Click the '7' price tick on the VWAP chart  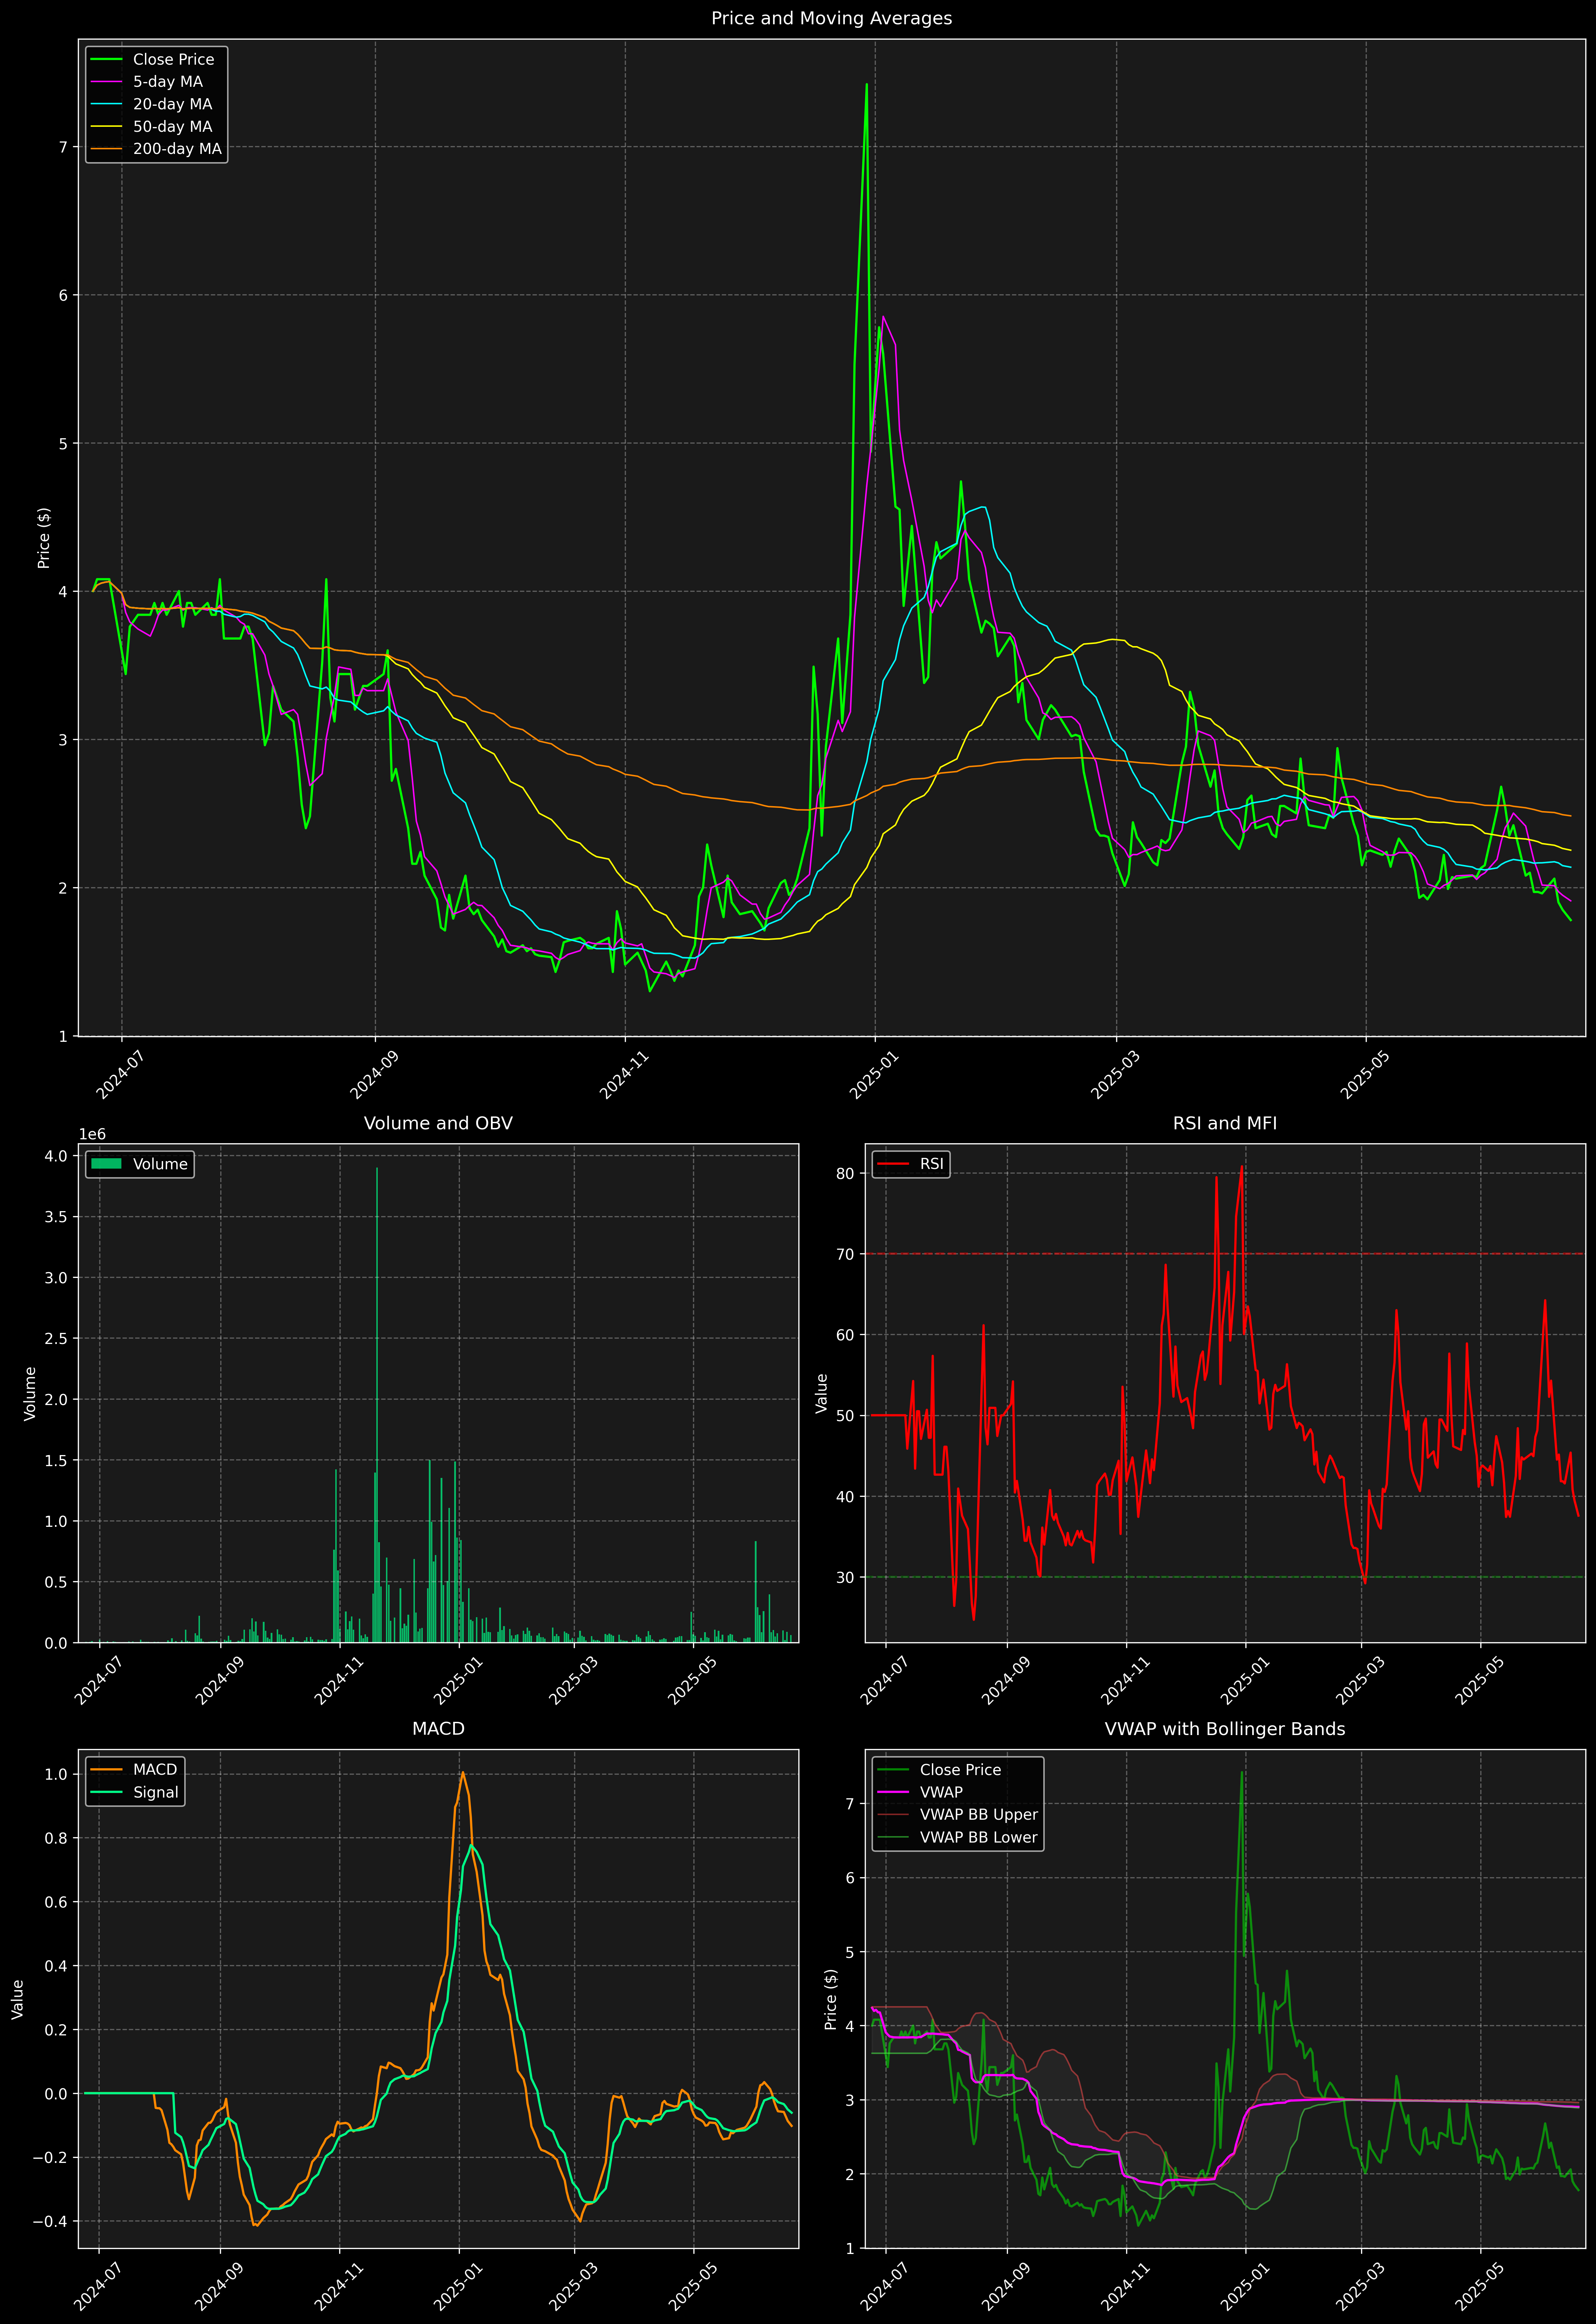tap(850, 1804)
